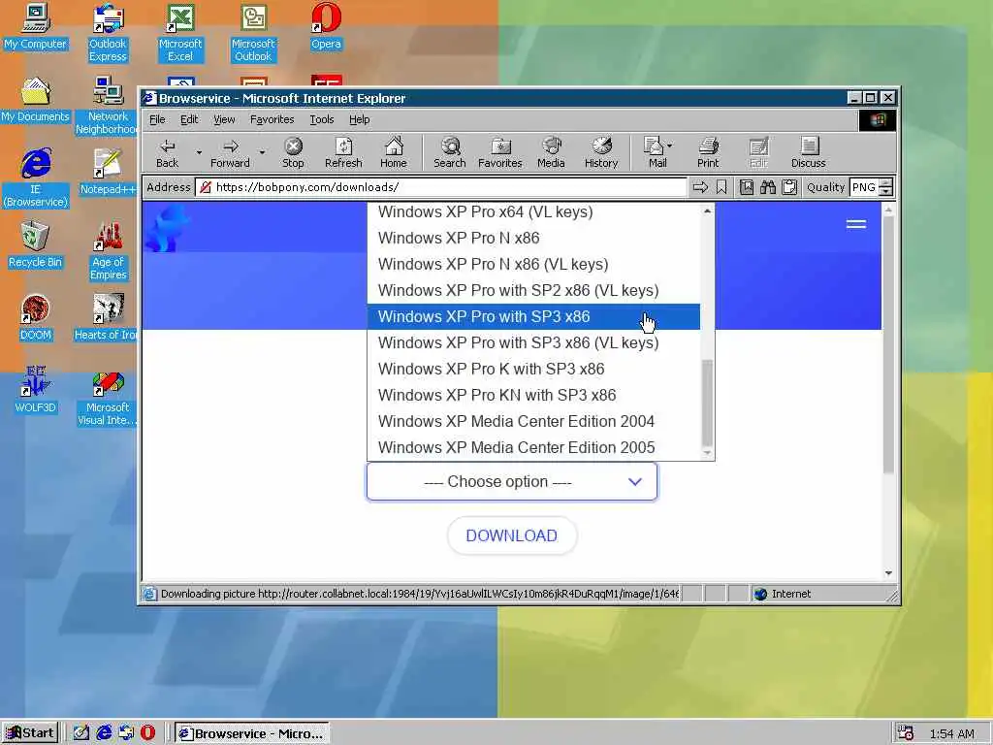Screen dimensions: 993x745
Task: Select Windows XP Media Center Edition 2004
Action: click(533, 421)
